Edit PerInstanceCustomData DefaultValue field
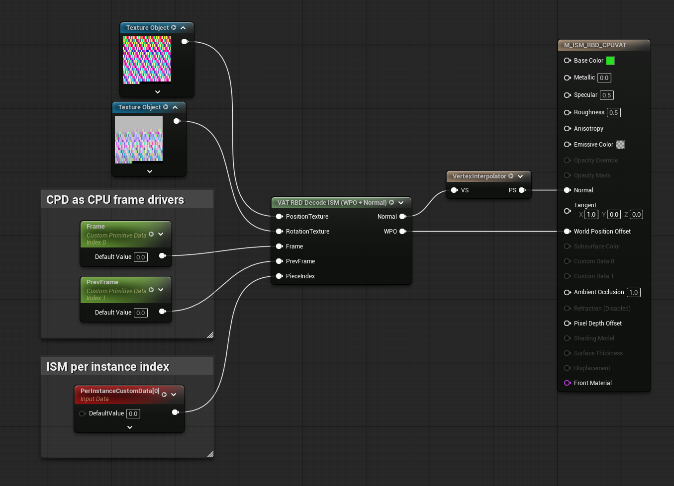This screenshot has width=674, height=486. (133, 414)
